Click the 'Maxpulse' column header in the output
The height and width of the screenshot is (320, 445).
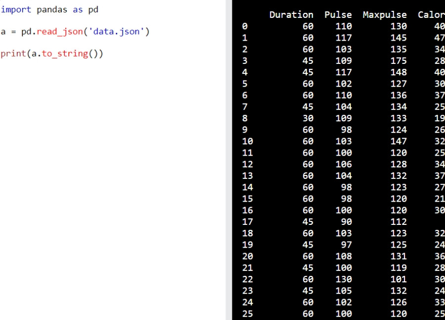click(x=385, y=15)
